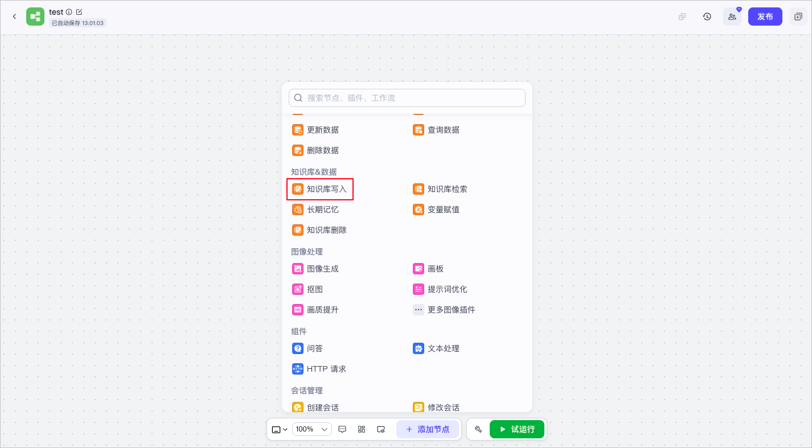
Task: Open the version history clock icon
Action: (707, 17)
